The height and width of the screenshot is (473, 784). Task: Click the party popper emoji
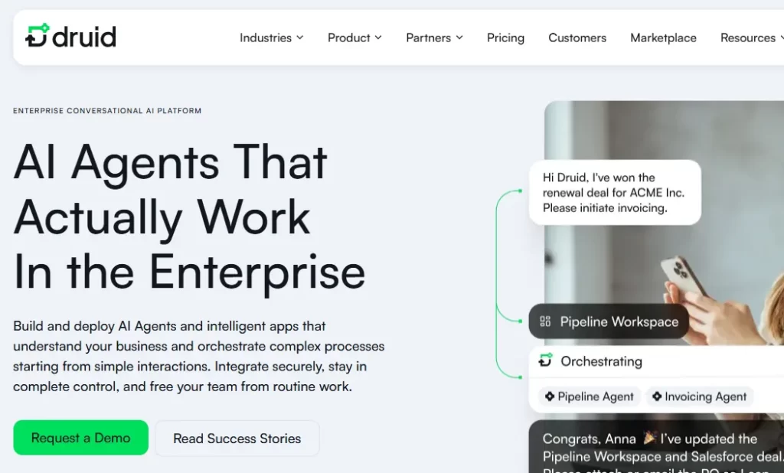[650, 438]
